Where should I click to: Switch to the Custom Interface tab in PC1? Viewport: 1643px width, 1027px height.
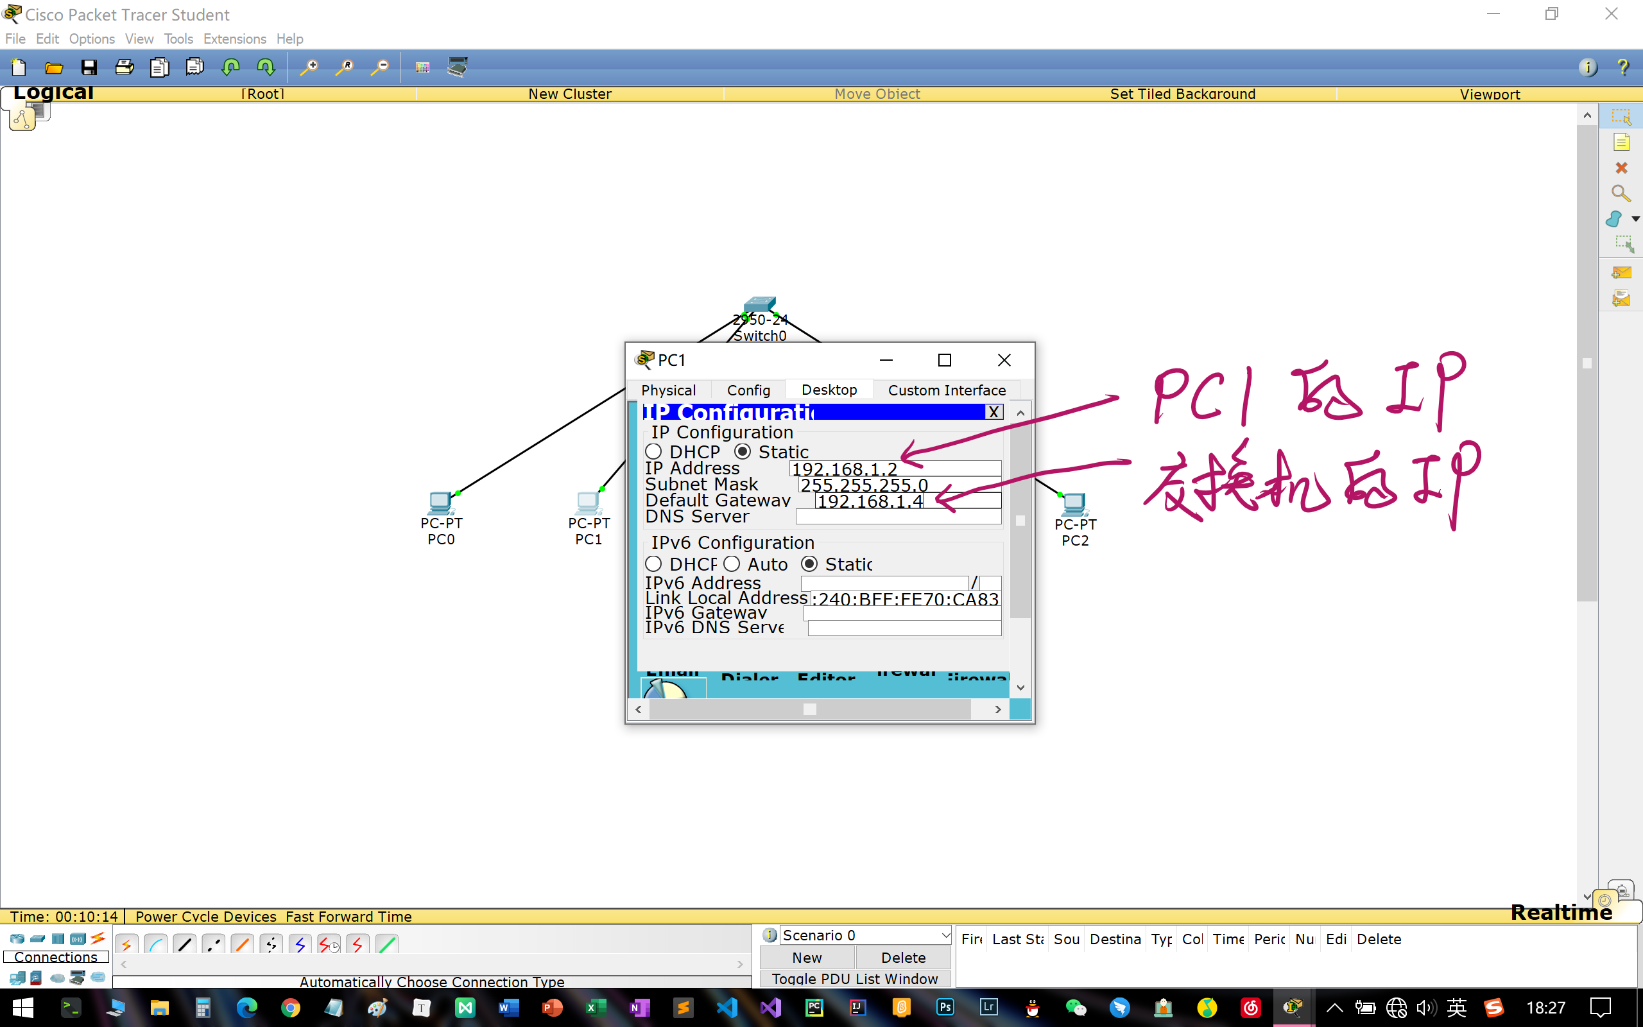(x=947, y=390)
